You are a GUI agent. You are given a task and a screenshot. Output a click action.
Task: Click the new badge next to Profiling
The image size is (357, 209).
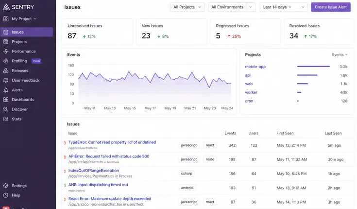[36, 61]
